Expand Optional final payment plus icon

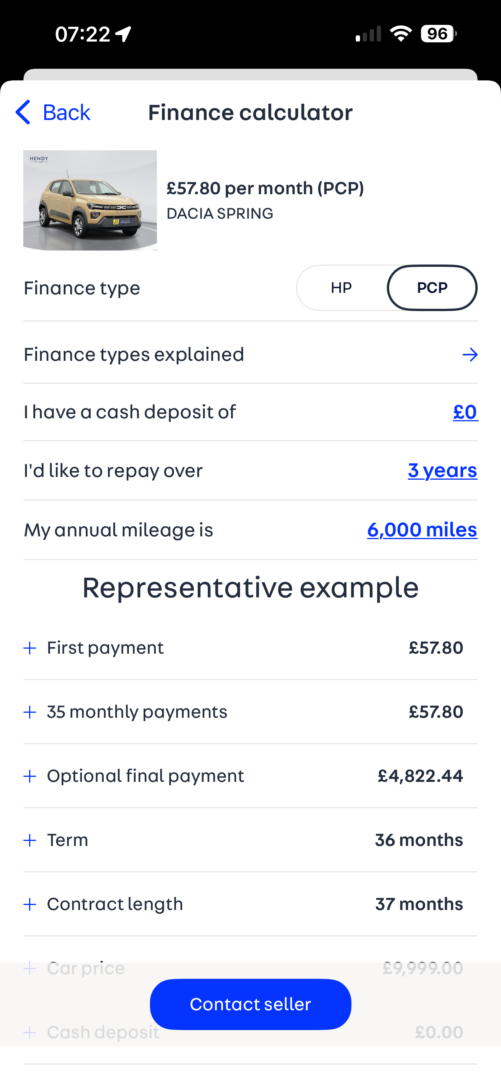pyautogui.click(x=30, y=776)
